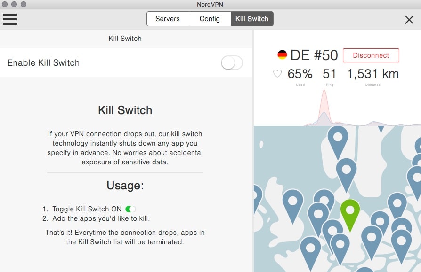Image resolution: width=421 pixels, height=272 pixels.
Task: Switch to the Servers tab
Action: coord(168,19)
